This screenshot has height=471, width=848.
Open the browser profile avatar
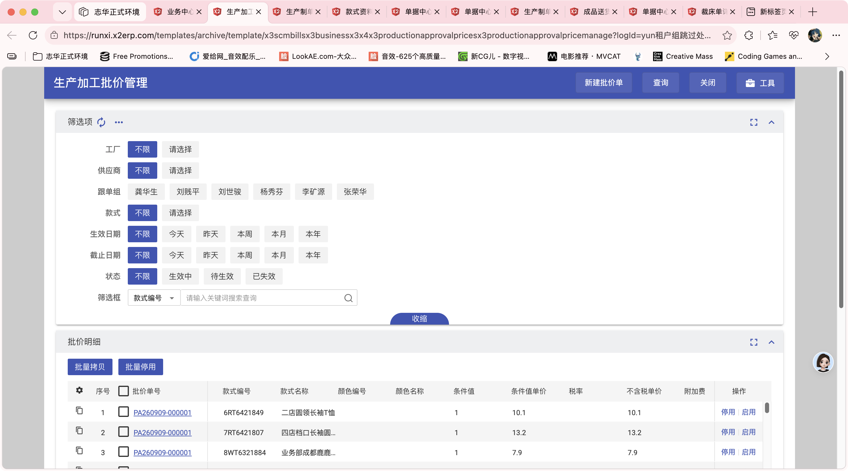pyautogui.click(x=815, y=35)
